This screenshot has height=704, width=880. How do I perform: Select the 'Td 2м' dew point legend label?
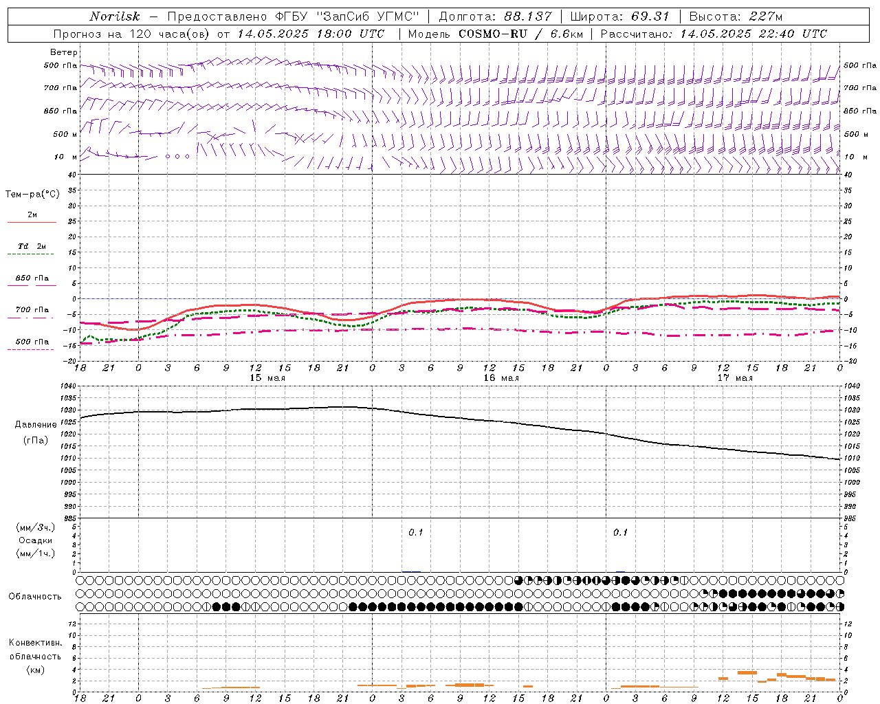[x=32, y=246]
